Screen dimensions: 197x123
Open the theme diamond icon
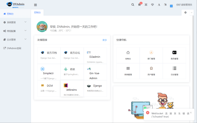(153, 5)
